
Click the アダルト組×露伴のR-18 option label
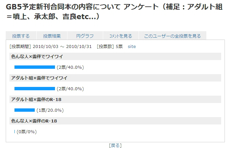point(36,99)
